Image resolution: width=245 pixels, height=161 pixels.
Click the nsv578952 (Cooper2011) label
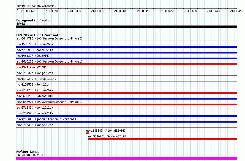pos(35,113)
